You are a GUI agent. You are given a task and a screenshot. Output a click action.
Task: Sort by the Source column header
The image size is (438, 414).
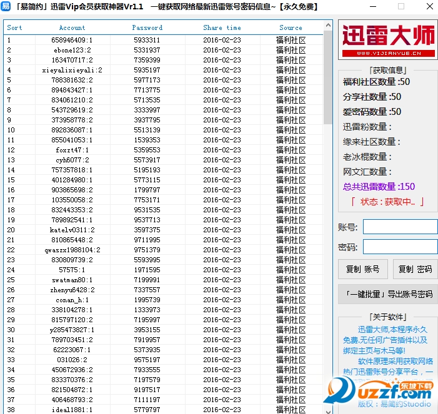point(291,27)
